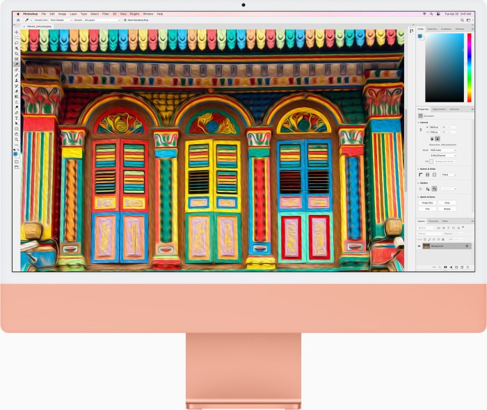Select the Zoom tool

coord(17,139)
